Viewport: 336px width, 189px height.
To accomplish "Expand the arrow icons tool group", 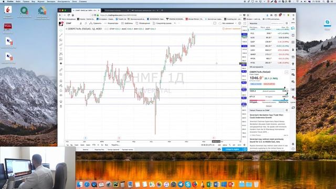I will pos(61,64).
